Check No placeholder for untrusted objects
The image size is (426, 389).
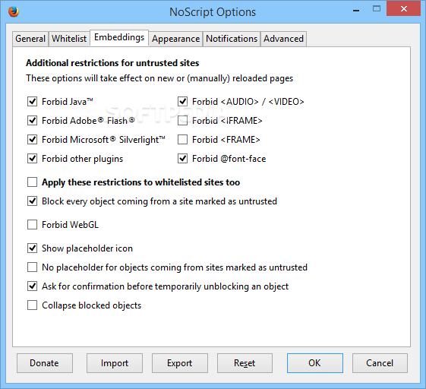pyautogui.click(x=33, y=267)
